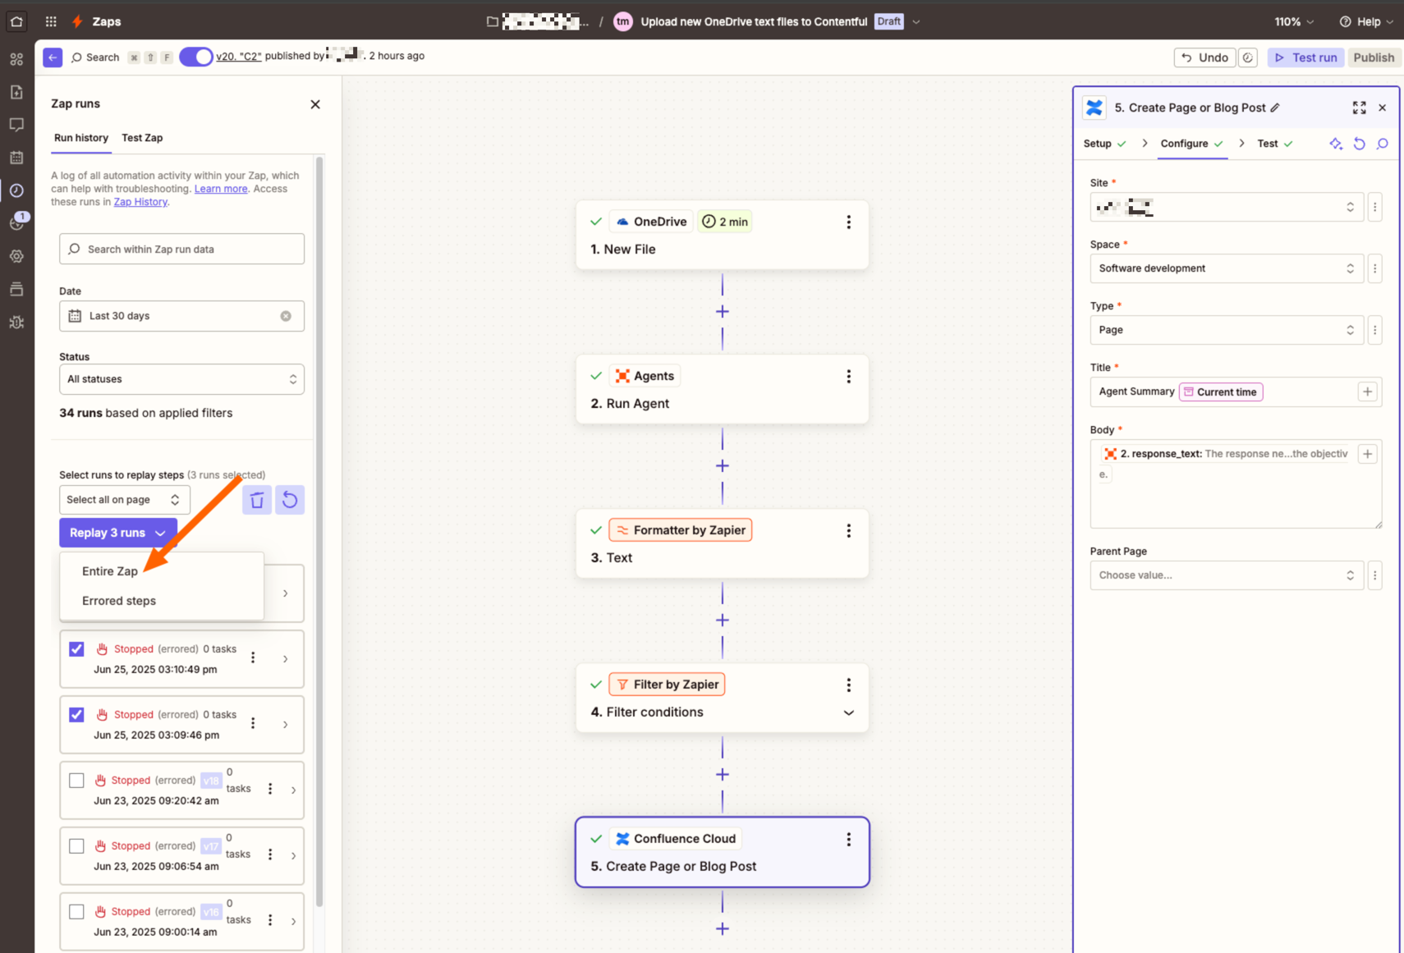1404x953 pixels.
Task: Switch to Run history tab
Action: (81, 138)
